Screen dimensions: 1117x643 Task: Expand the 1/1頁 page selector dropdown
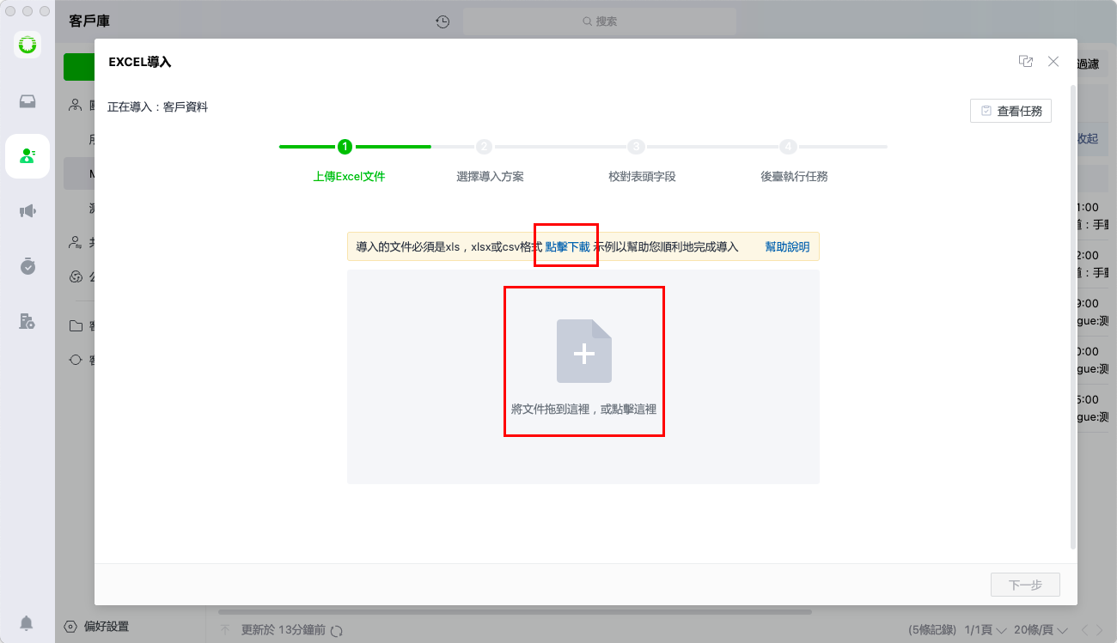(x=986, y=630)
